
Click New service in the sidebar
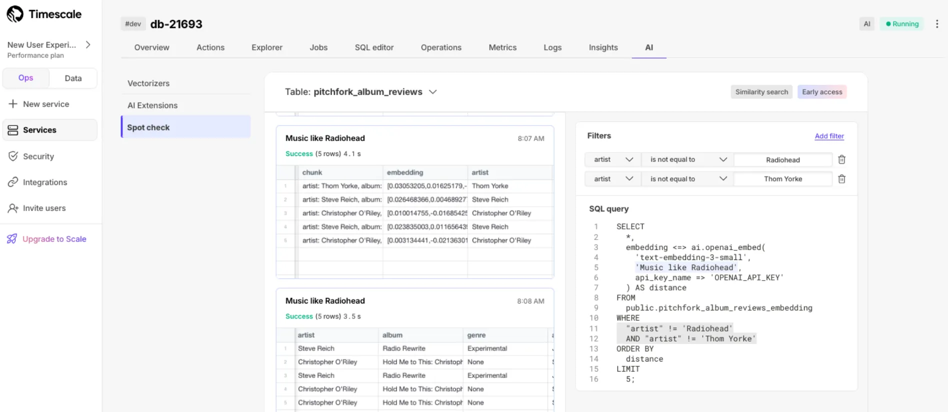click(46, 104)
